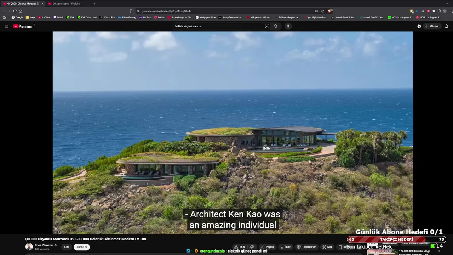Open YouTube notifications bell
The height and width of the screenshot is (255, 453).
coord(447,26)
